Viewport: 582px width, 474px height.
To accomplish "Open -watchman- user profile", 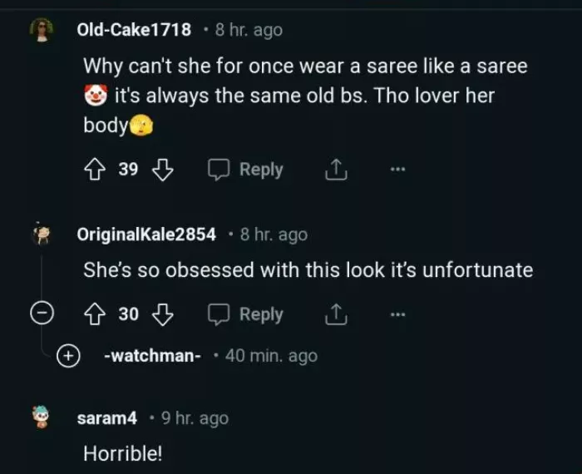I will click(x=153, y=356).
